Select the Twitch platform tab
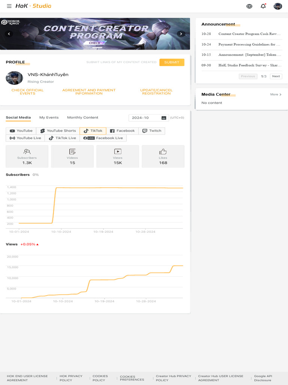288x385 pixels. (152, 130)
